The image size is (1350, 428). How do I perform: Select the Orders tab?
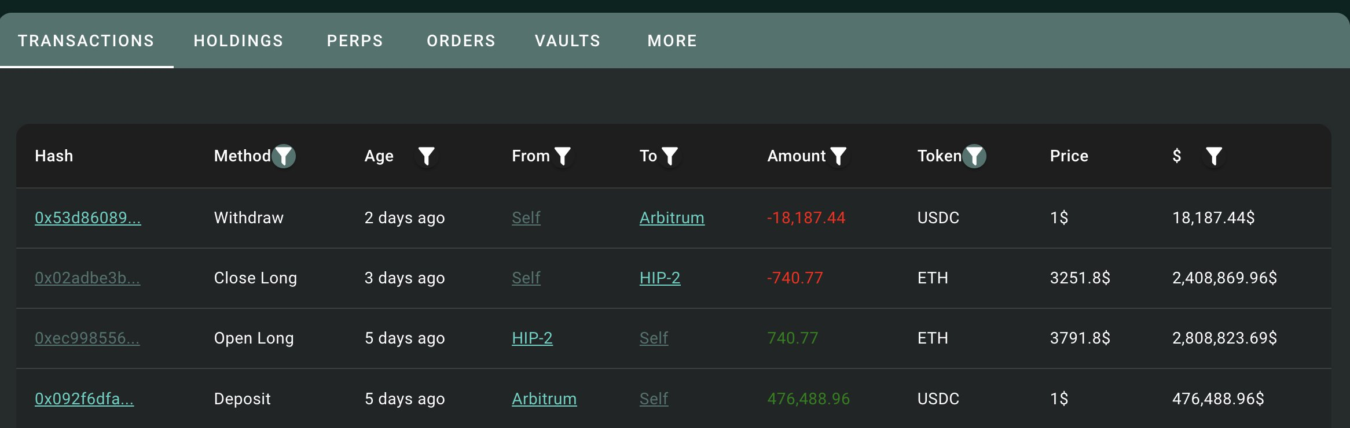pyautogui.click(x=461, y=41)
